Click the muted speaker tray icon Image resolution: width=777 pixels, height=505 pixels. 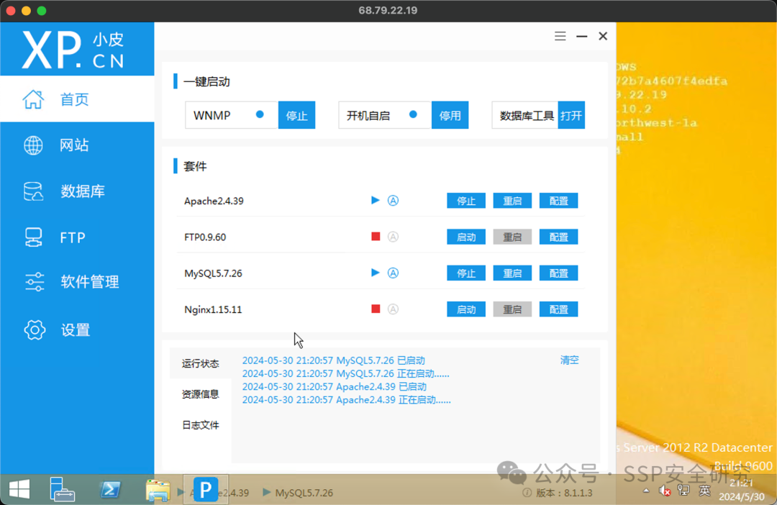click(x=665, y=491)
